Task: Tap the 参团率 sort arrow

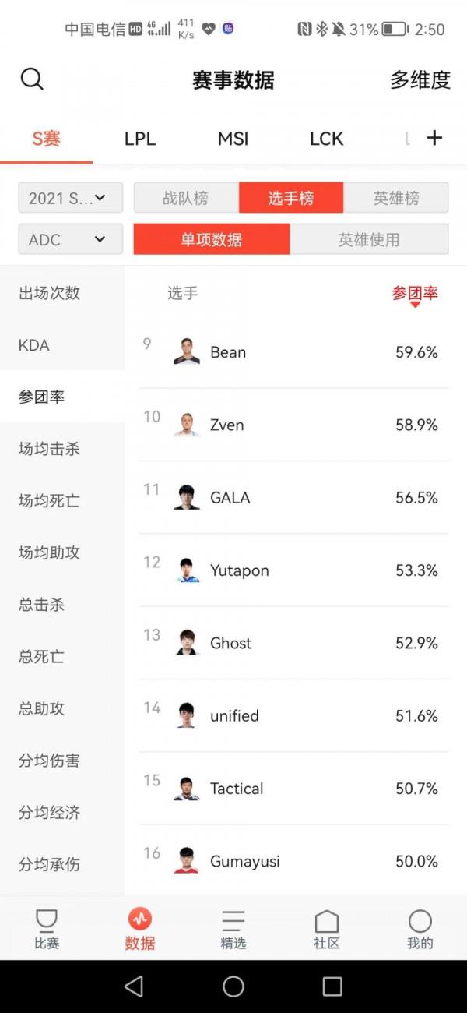Action: coord(416,304)
